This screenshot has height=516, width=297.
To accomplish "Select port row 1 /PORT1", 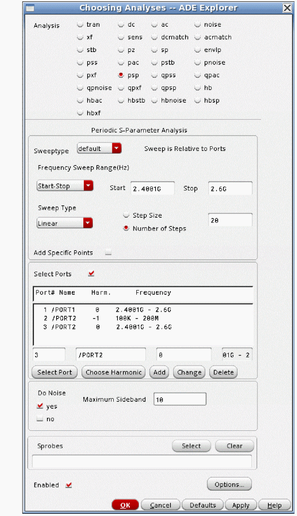I will click(x=143, y=310).
